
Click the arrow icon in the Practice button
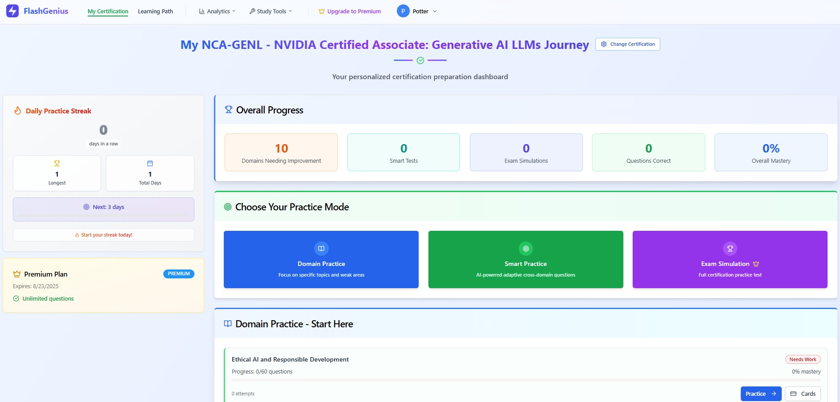(774, 394)
